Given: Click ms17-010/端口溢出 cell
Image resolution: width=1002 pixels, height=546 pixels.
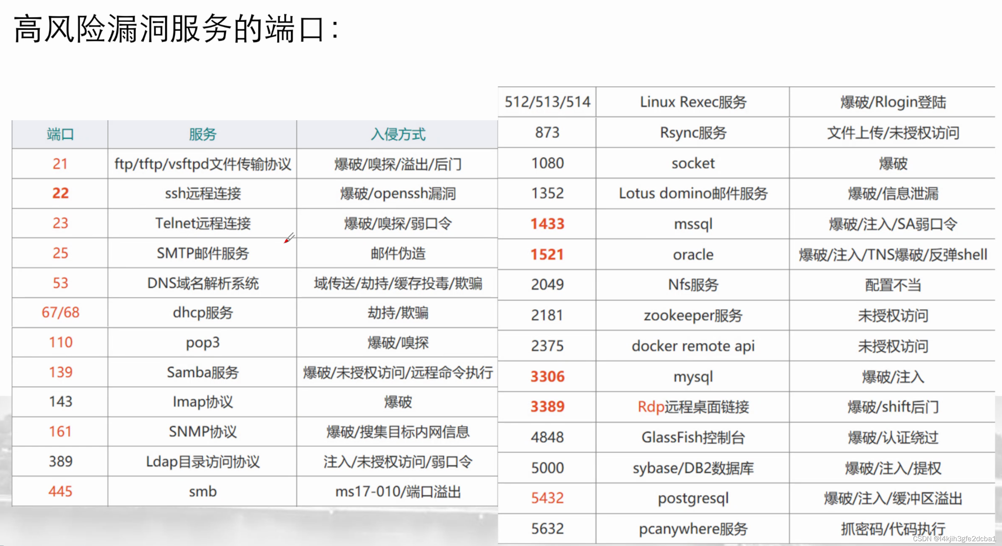Looking at the screenshot, I should [398, 491].
